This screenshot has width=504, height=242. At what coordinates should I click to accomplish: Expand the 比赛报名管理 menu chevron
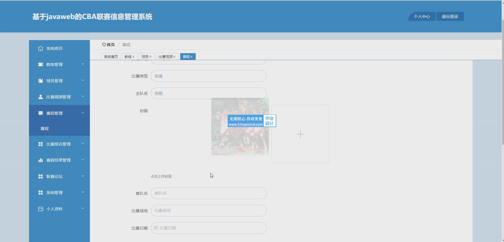point(83,144)
